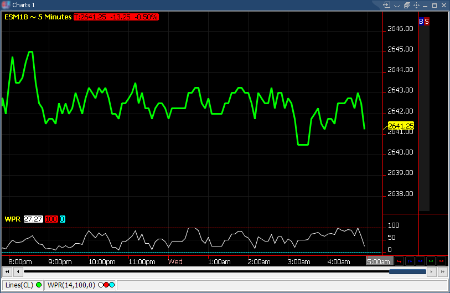Click the dock-window arrow icon in title bar
The width and height of the screenshot is (450, 293).
pyautogui.click(x=386, y=5)
